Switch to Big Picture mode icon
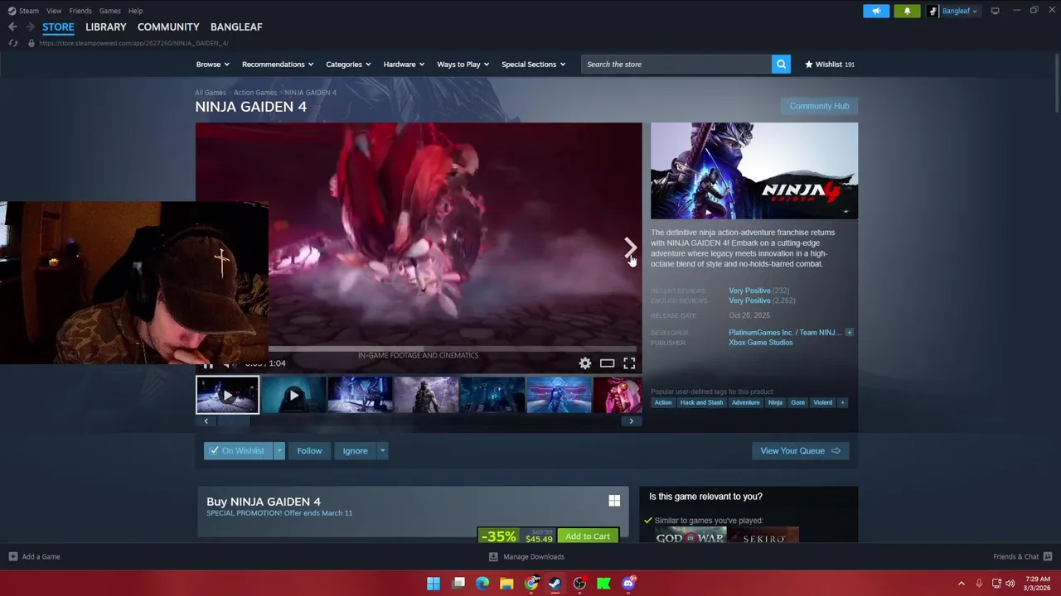The width and height of the screenshot is (1061, 596). tap(996, 11)
